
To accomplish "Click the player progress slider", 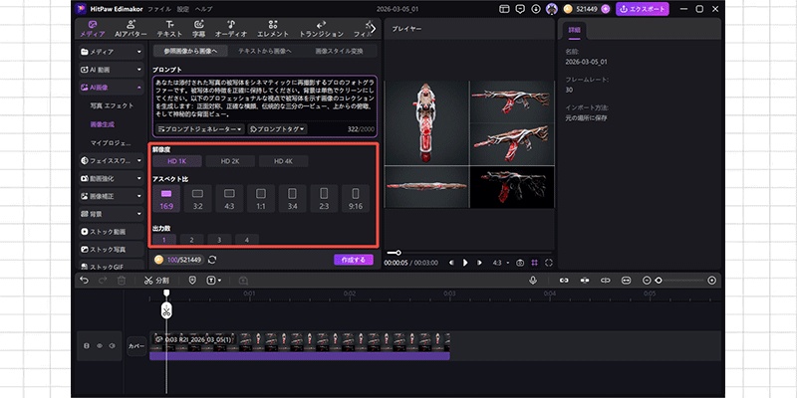I will pos(469,253).
